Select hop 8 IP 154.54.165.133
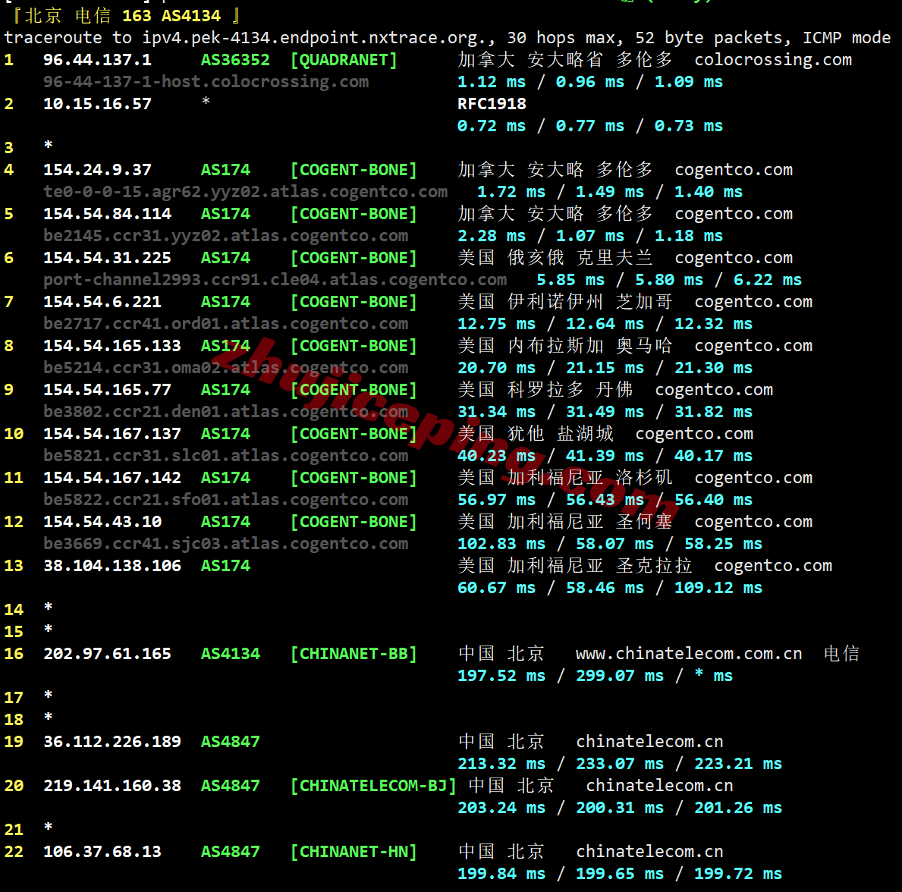The image size is (902, 892). pyautogui.click(x=112, y=346)
